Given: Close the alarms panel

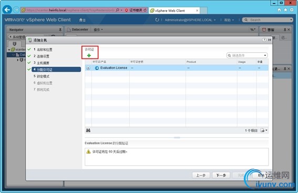Looking at the screenshot, I should pyautogui.click(x=289, y=29).
